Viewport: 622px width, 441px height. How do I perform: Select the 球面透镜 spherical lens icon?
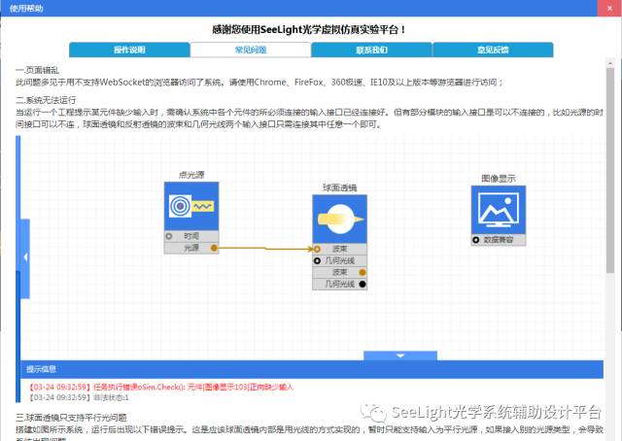click(339, 219)
